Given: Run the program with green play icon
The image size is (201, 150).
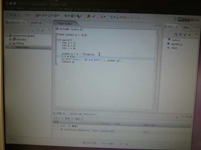Looking at the screenshot, I should click(72, 16).
